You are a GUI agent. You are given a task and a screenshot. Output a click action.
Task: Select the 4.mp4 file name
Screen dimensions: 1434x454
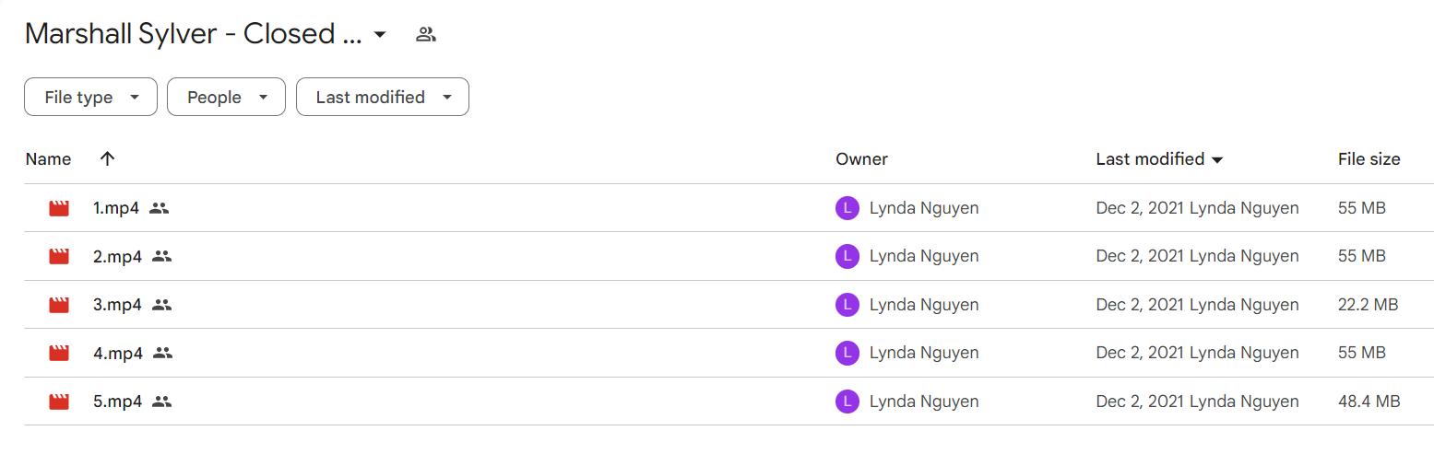click(x=117, y=353)
